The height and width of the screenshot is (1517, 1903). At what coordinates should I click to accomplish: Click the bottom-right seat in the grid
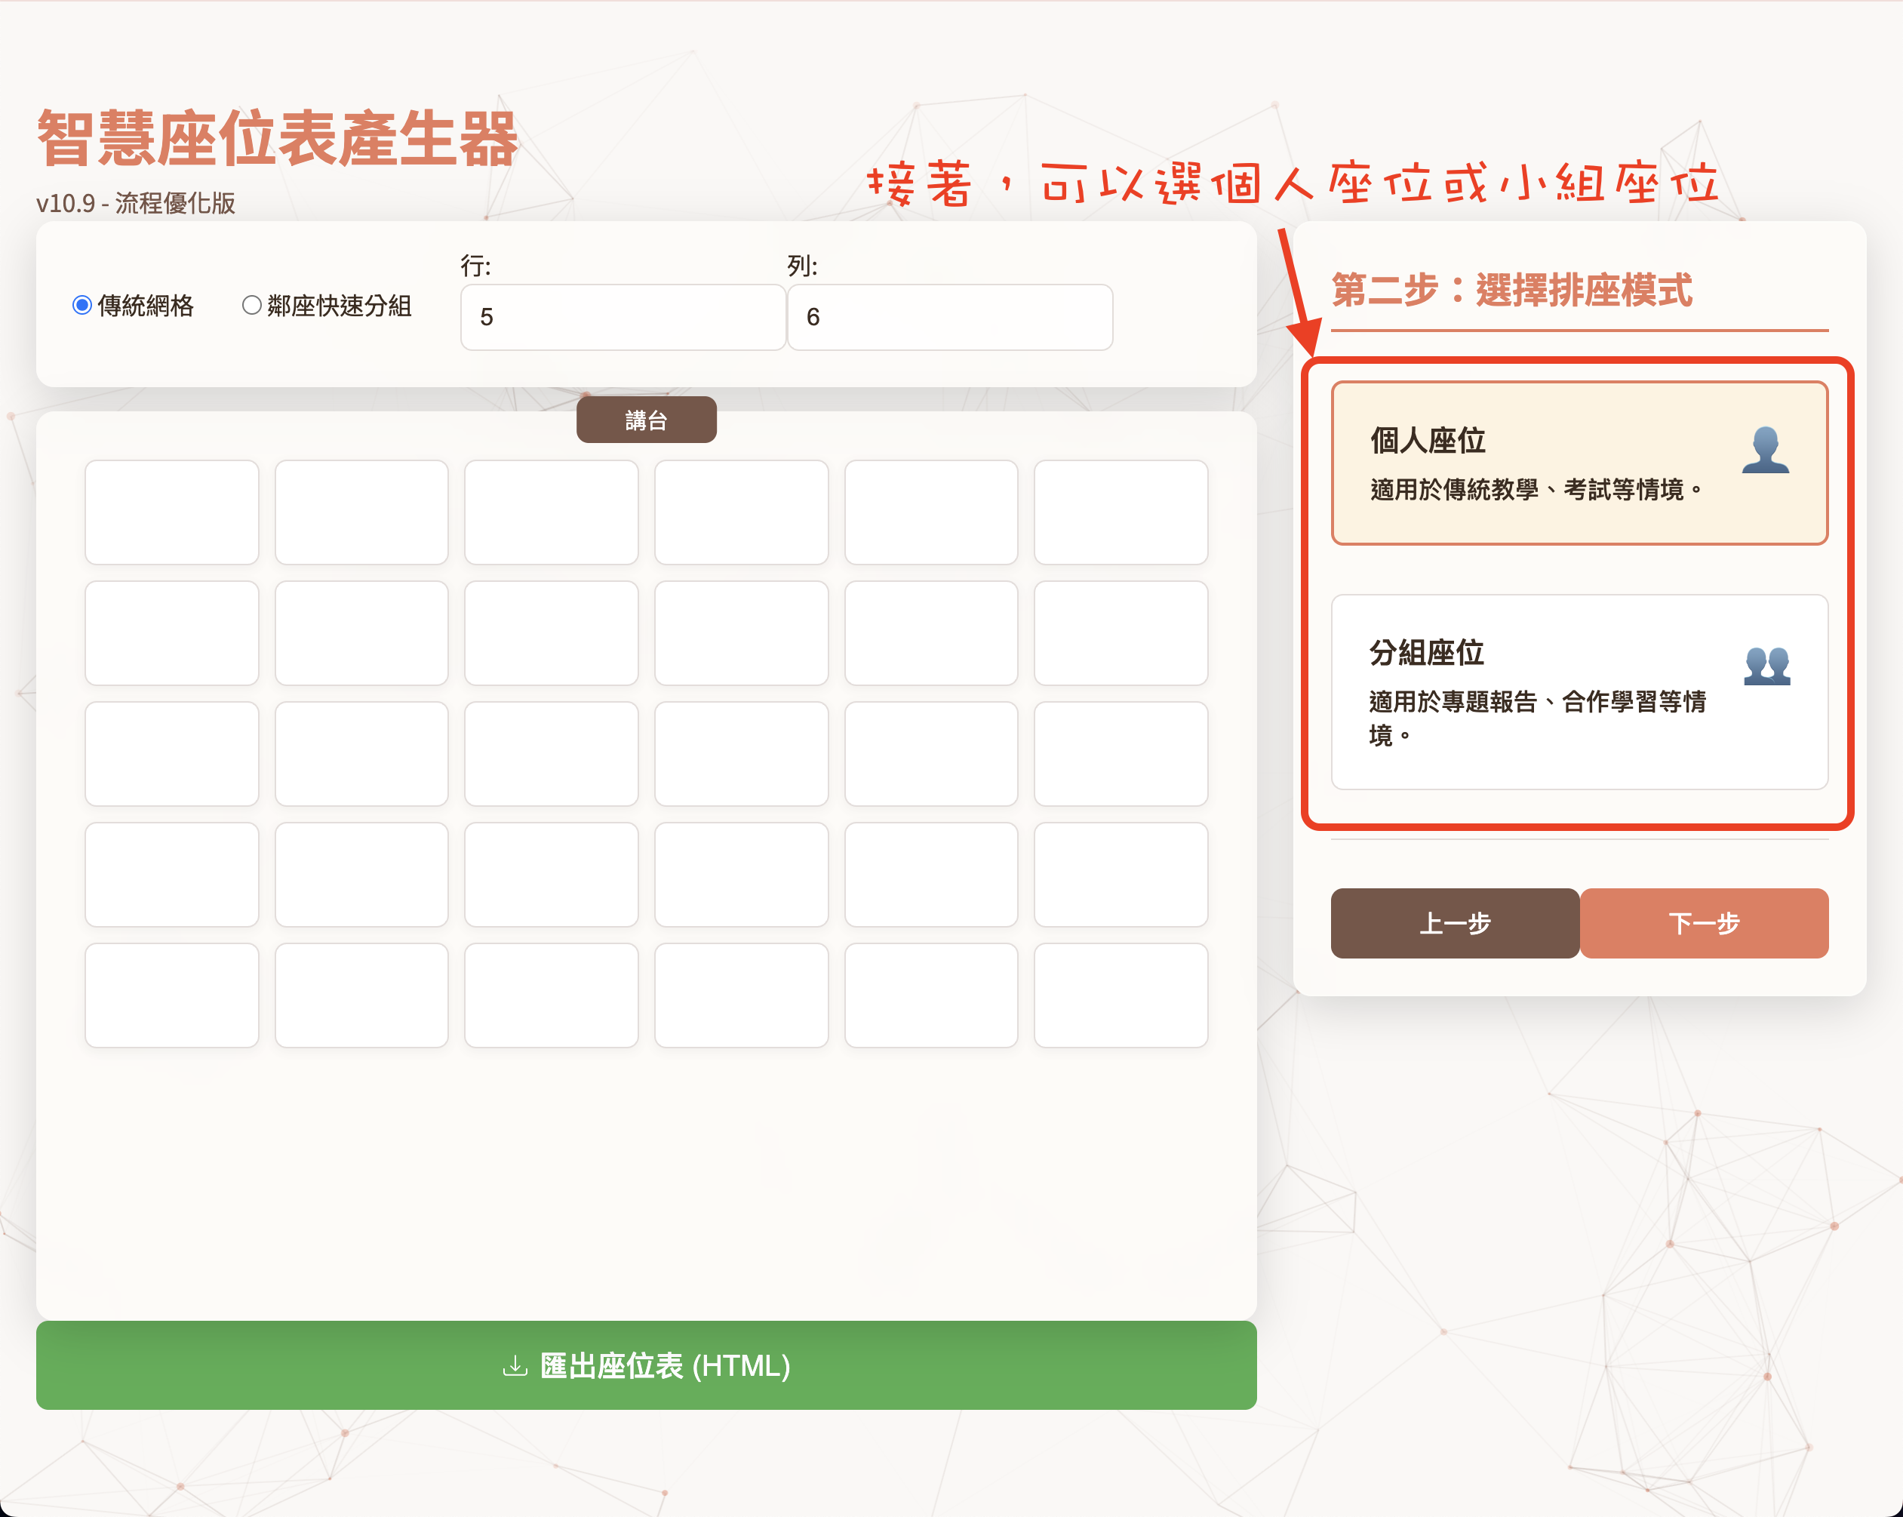coord(1122,995)
